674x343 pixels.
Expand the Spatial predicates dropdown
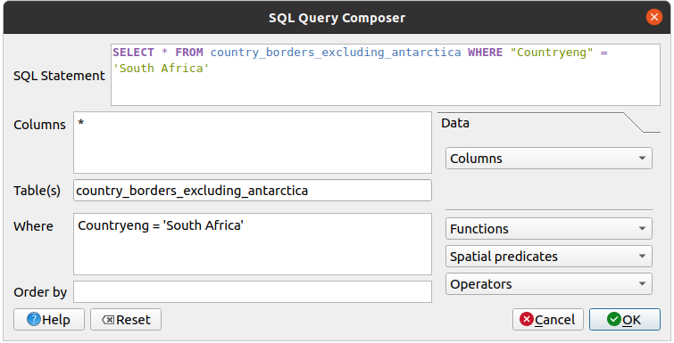549,257
